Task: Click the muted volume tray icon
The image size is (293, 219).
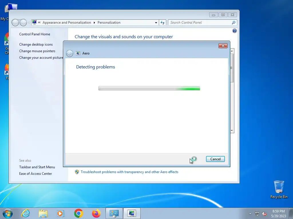Action: (x=264, y=214)
